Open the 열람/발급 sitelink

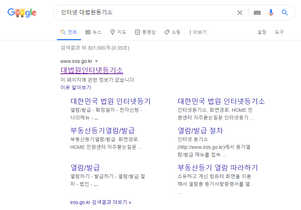(x=85, y=167)
